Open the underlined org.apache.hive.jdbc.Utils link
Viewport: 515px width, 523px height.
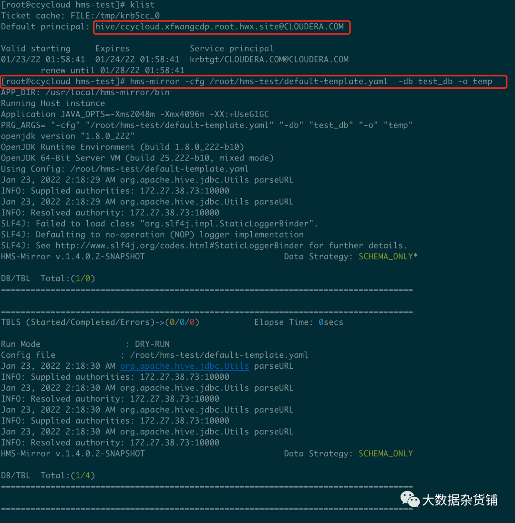(185, 366)
